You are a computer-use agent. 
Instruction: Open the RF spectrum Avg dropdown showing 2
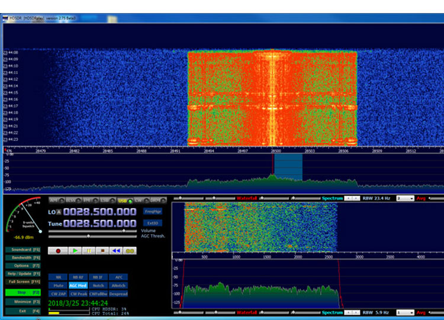[x=405, y=199]
